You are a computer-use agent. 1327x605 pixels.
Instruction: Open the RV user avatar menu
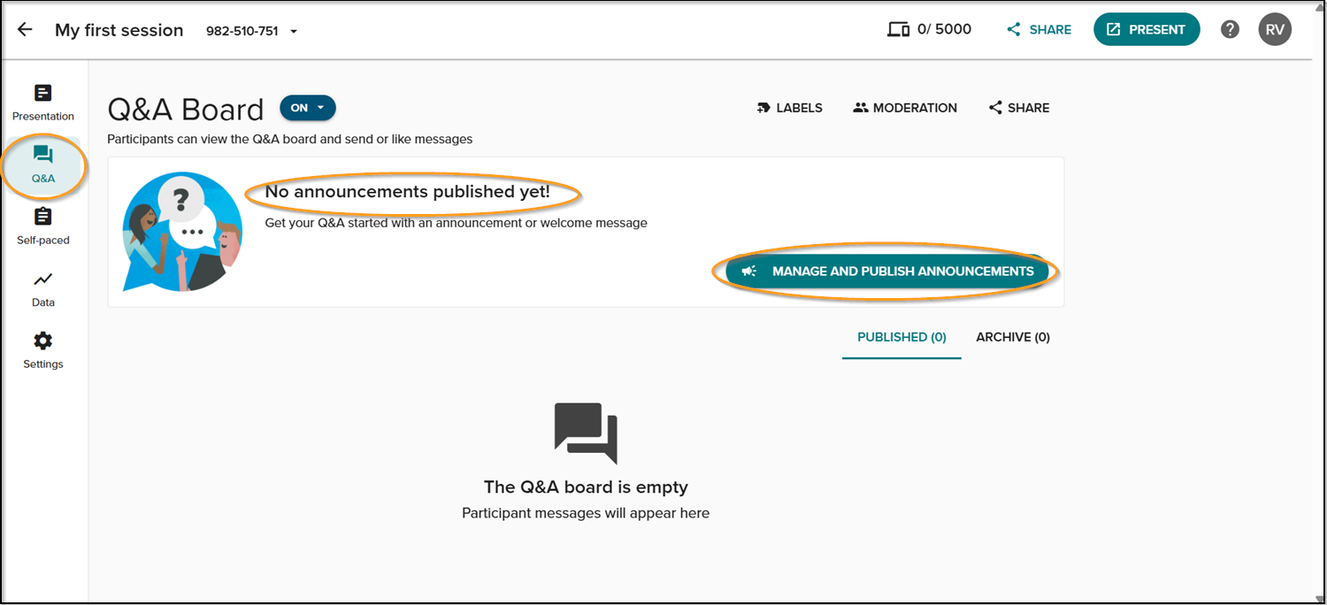coord(1275,29)
